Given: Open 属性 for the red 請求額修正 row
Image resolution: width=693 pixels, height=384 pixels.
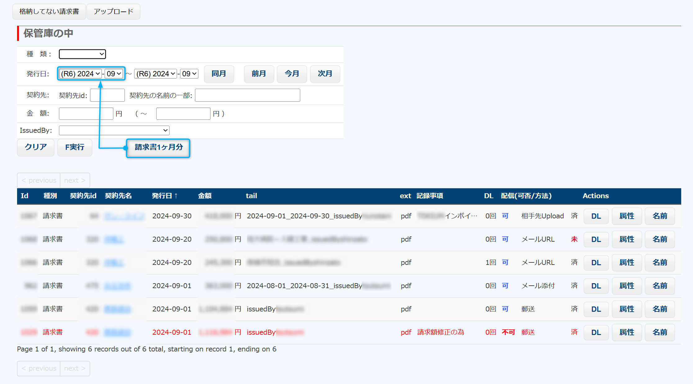Looking at the screenshot, I should pos(627,333).
